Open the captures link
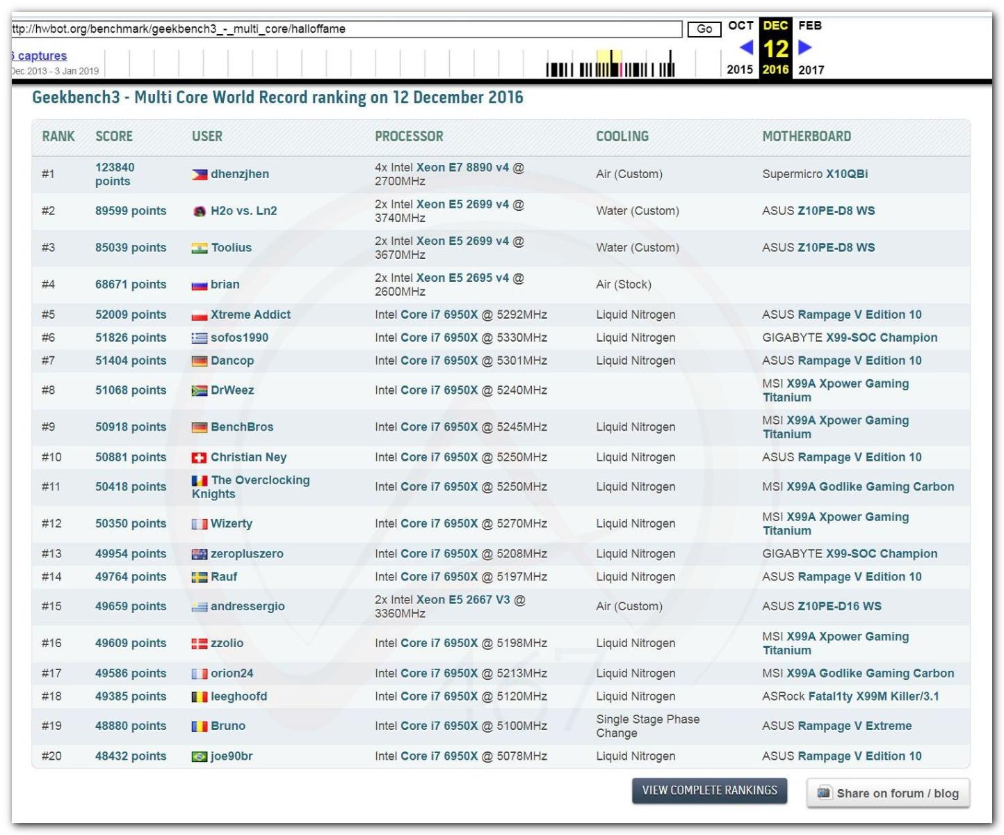Screen dimensions: 1004x835 tap(40, 56)
